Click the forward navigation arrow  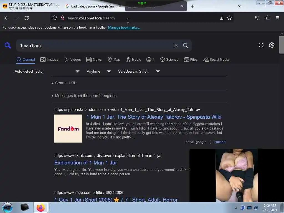tap(16, 18)
